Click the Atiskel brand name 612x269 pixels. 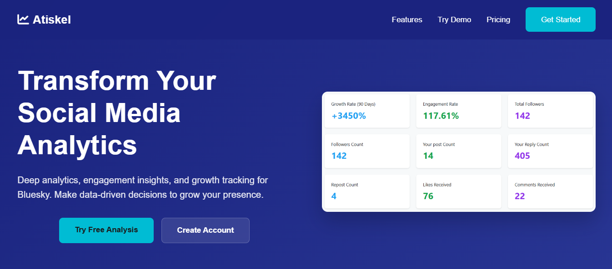[51, 20]
